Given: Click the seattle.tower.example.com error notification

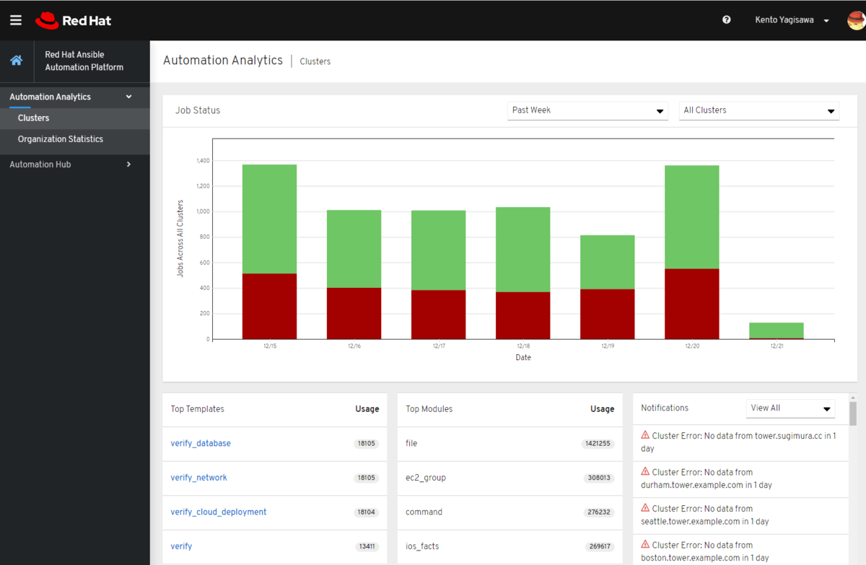Looking at the screenshot, I should coord(741,515).
